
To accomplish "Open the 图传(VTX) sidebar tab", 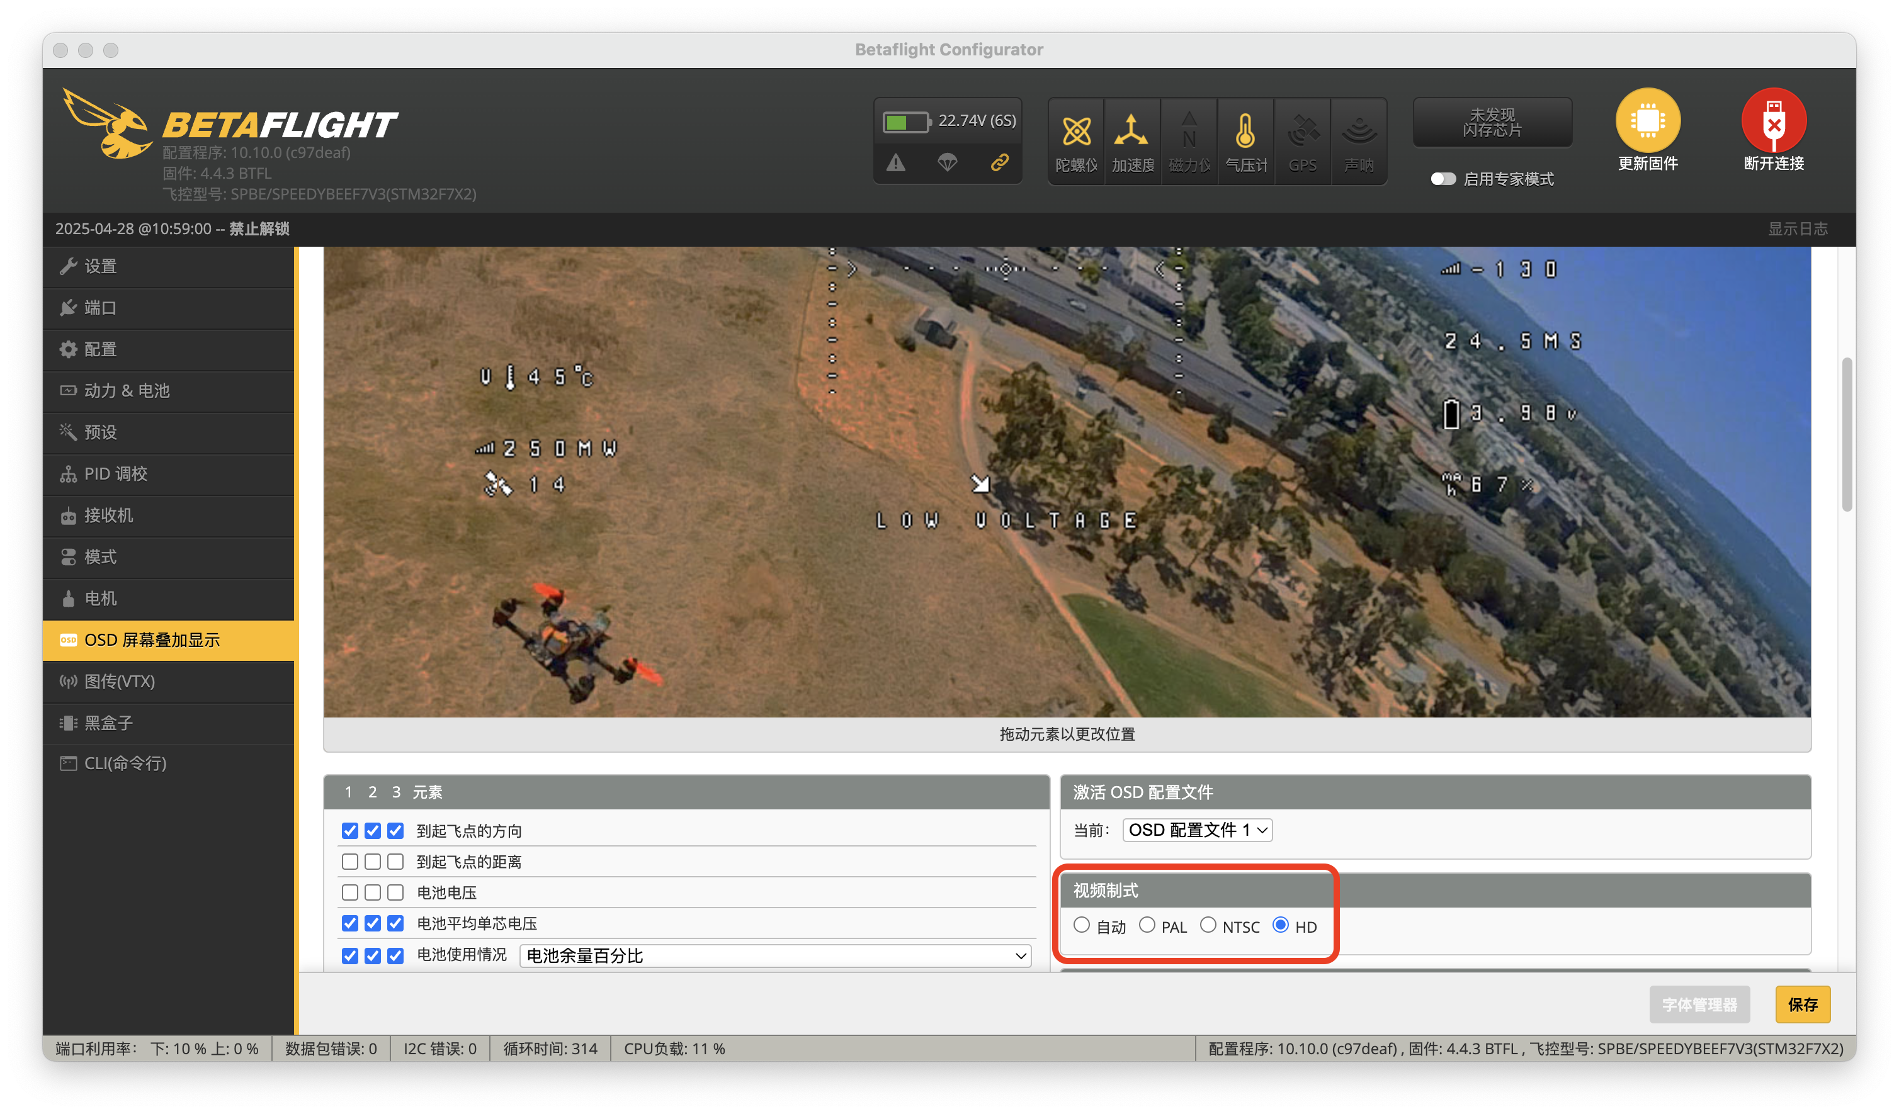I will click(120, 682).
